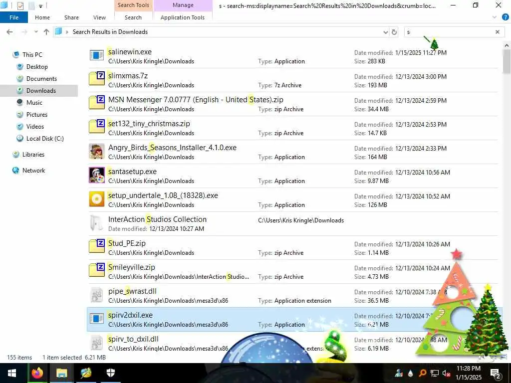Select the Angry Birds Seasons installer icon
Viewport: 511px width, 383px height.
(x=96, y=151)
